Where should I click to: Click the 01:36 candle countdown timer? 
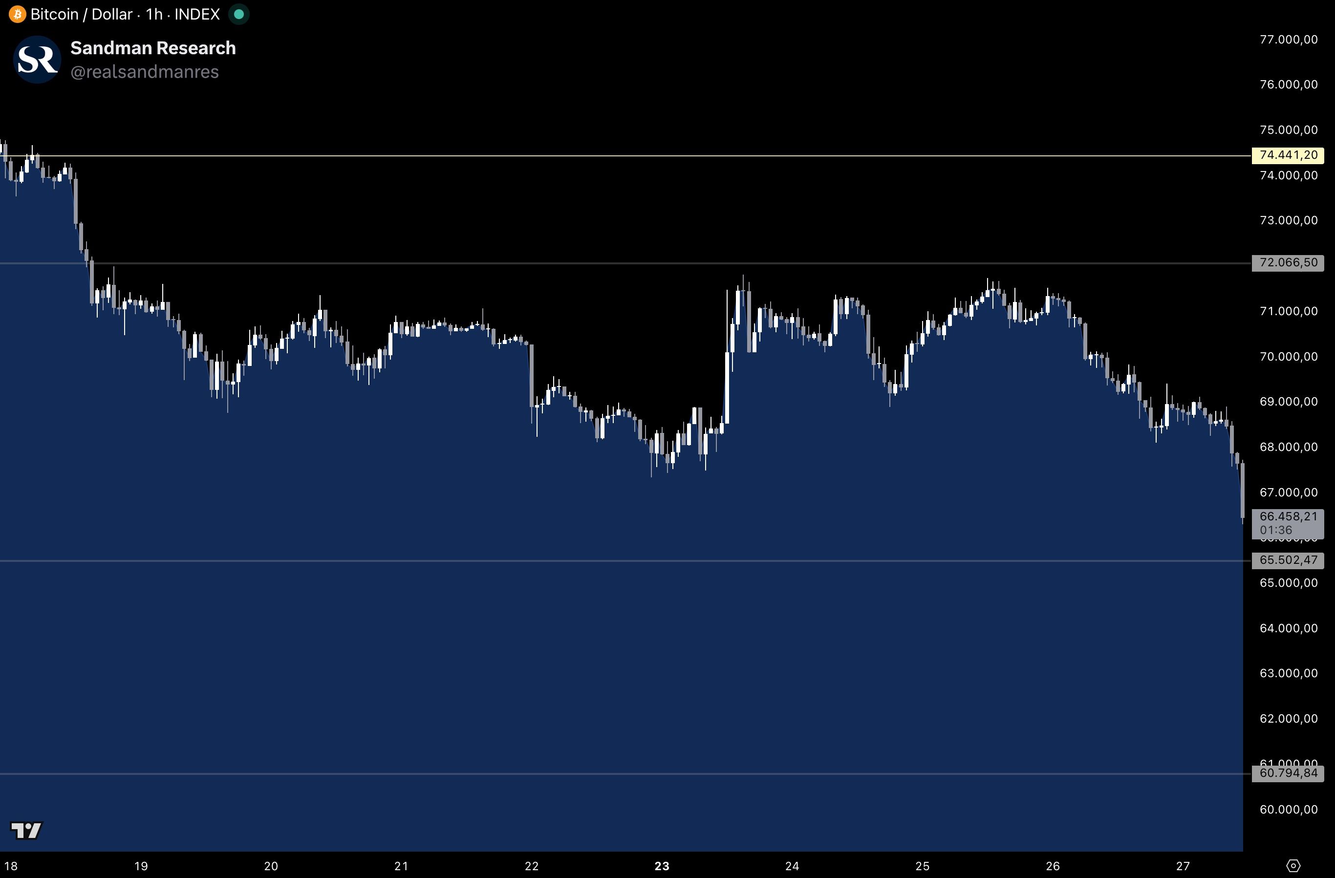[x=1275, y=530]
